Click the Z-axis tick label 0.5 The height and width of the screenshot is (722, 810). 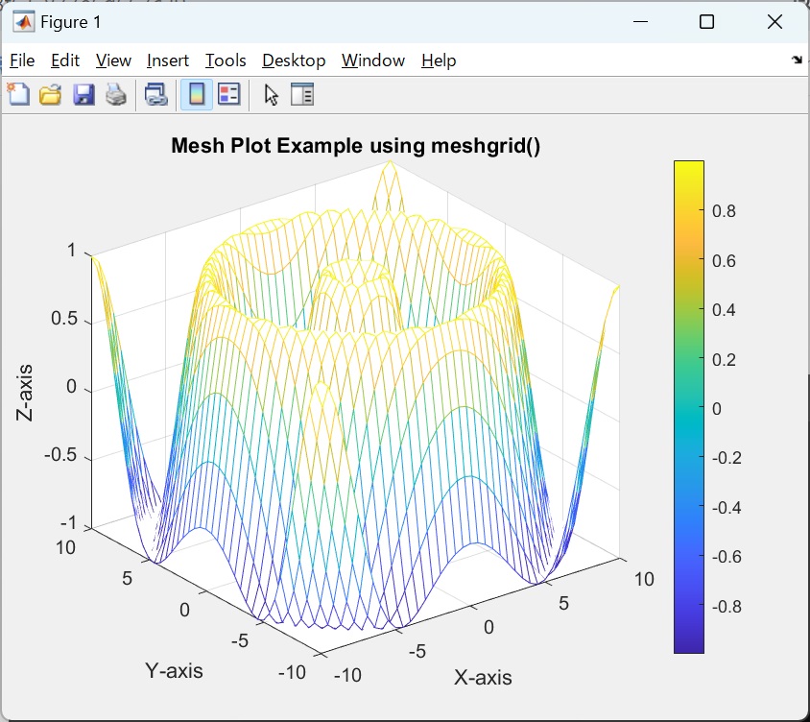(x=64, y=319)
